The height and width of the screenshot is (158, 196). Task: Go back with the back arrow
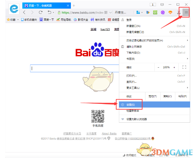coord(24,12)
